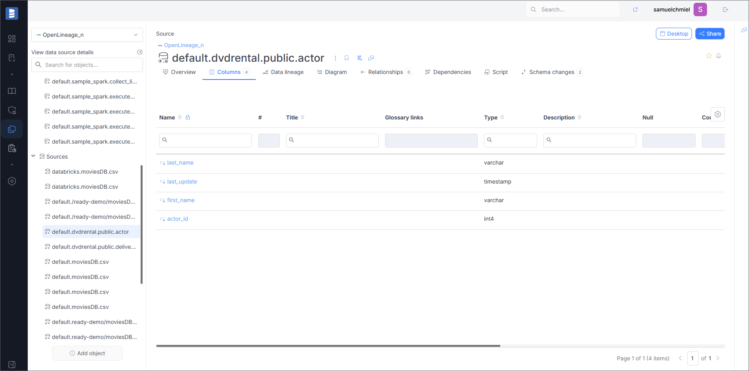Toggle sorting on the Description column
This screenshot has width=749, height=371.
579,117
